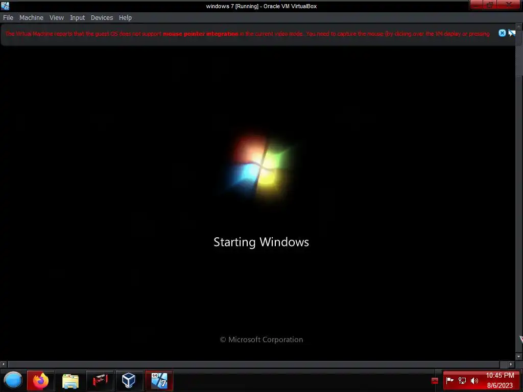This screenshot has height=392, width=523.
Task: Open File Explorer folder icon on taskbar
Action: [70, 381]
